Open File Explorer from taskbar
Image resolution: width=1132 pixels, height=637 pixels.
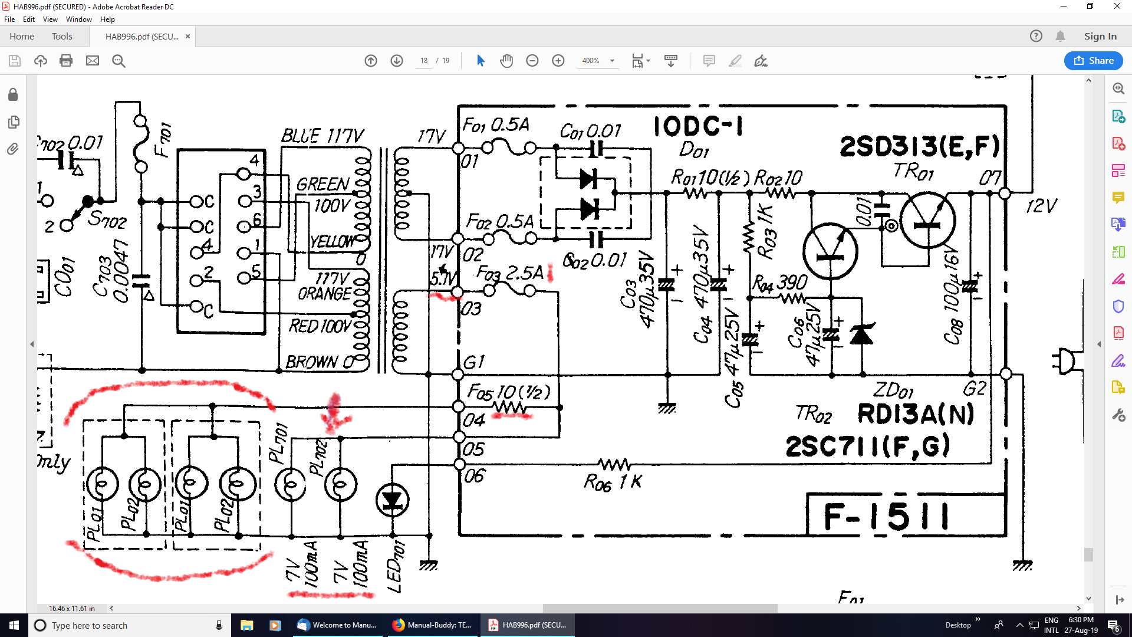(x=246, y=625)
